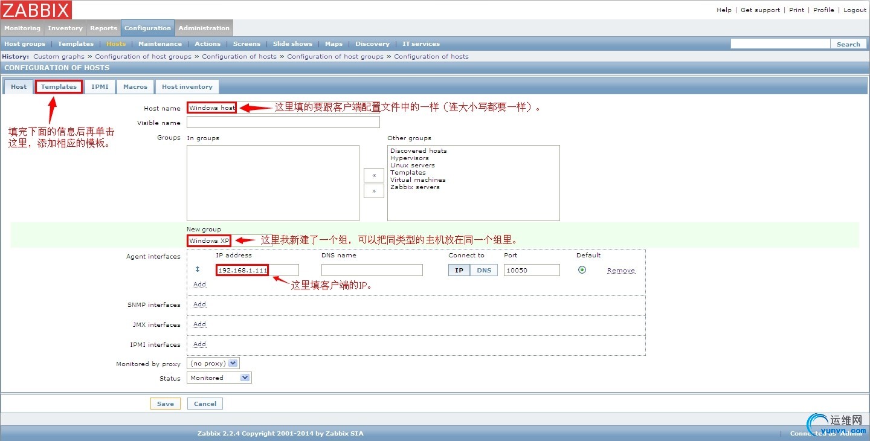
Task: Switch to the Templates form tab
Action: click(x=59, y=87)
